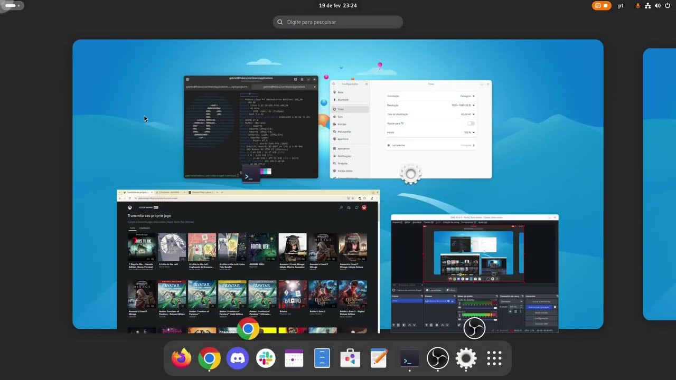Image resolution: width=676 pixels, height=380 pixels.
Task: Select the Terminal window thumbnail
Action: pos(251,127)
